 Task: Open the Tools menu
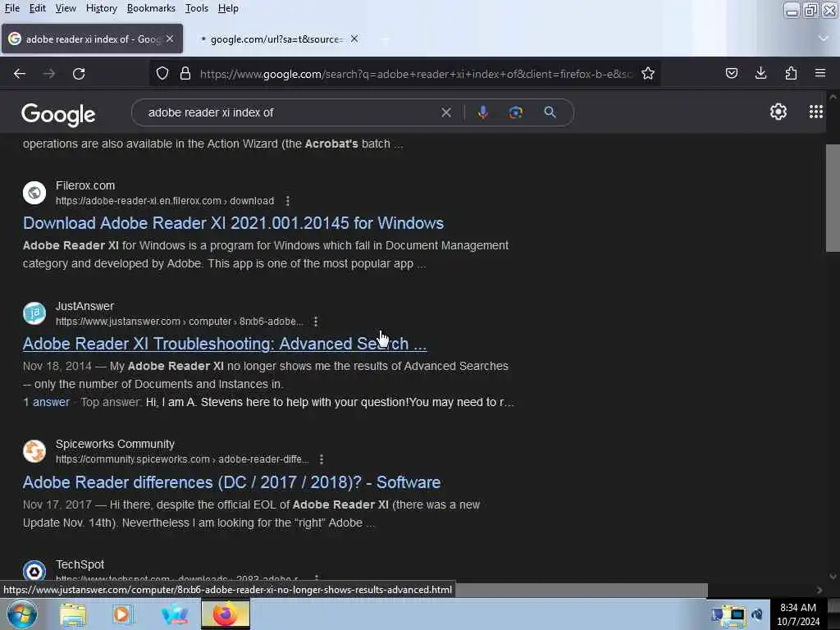(197, 8)
